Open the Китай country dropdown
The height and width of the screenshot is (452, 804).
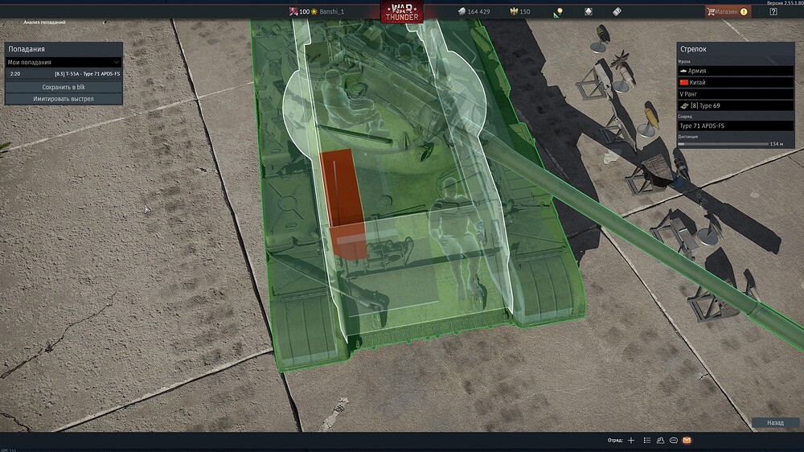(x=736, y=83)
